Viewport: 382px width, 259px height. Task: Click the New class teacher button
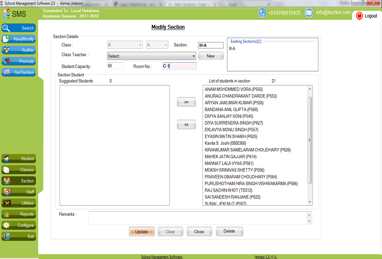click(211, 56)
